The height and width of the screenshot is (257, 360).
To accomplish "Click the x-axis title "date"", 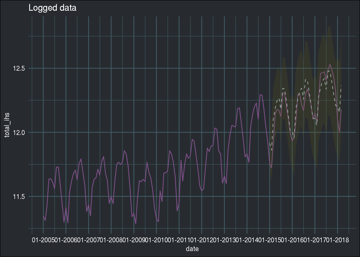I will 192,249.
